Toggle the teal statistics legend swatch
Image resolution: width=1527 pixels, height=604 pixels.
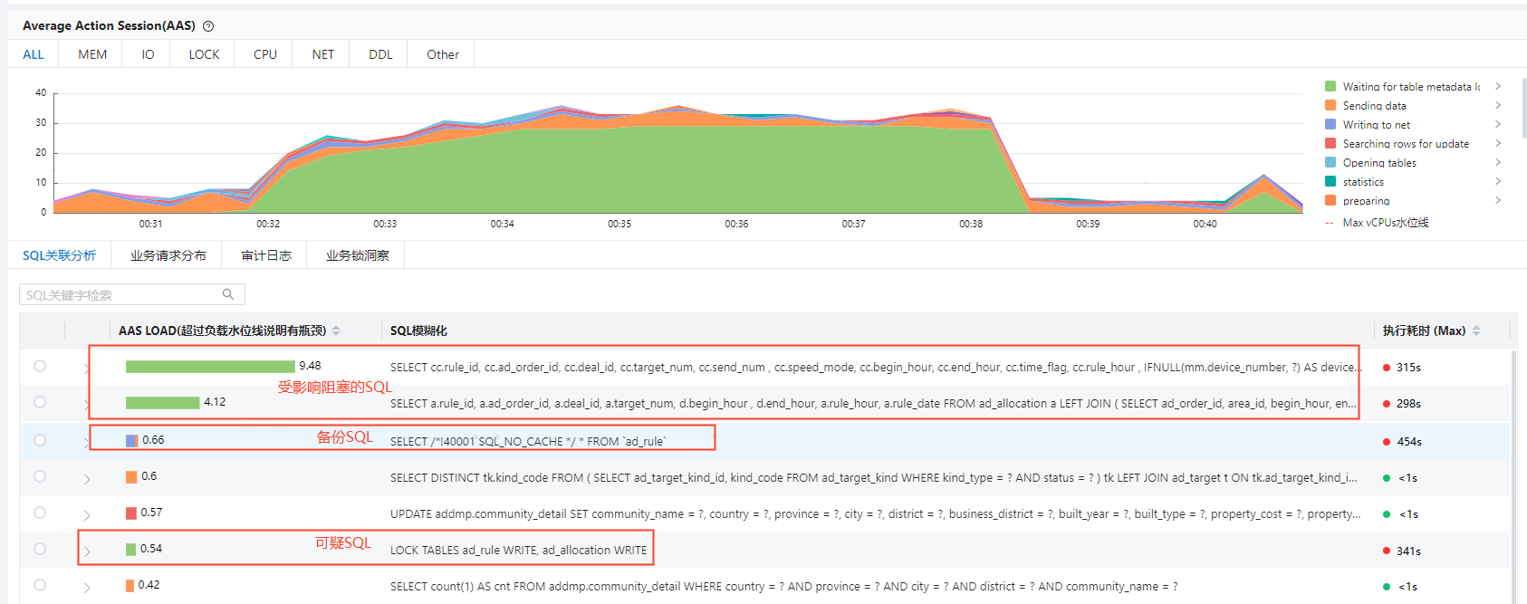[x=1330, y=181]
